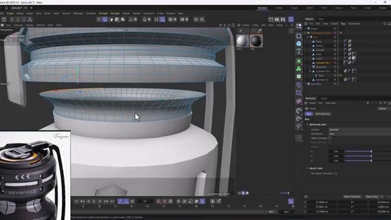This screenshot has width=391, height=220.
Task: Click the first green generator icon below Text
Action: point(299,61)
